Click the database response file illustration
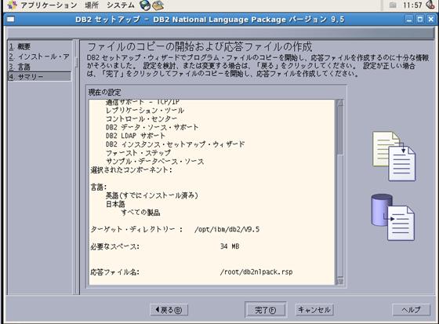439x324 pixels. pyautogui.click(x=393, y=217)
